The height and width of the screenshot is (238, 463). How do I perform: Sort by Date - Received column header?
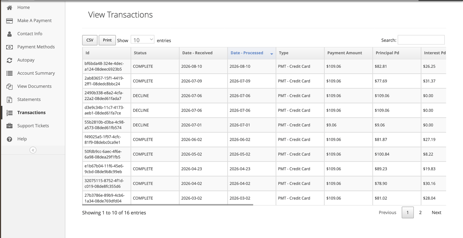click(203, 53)
